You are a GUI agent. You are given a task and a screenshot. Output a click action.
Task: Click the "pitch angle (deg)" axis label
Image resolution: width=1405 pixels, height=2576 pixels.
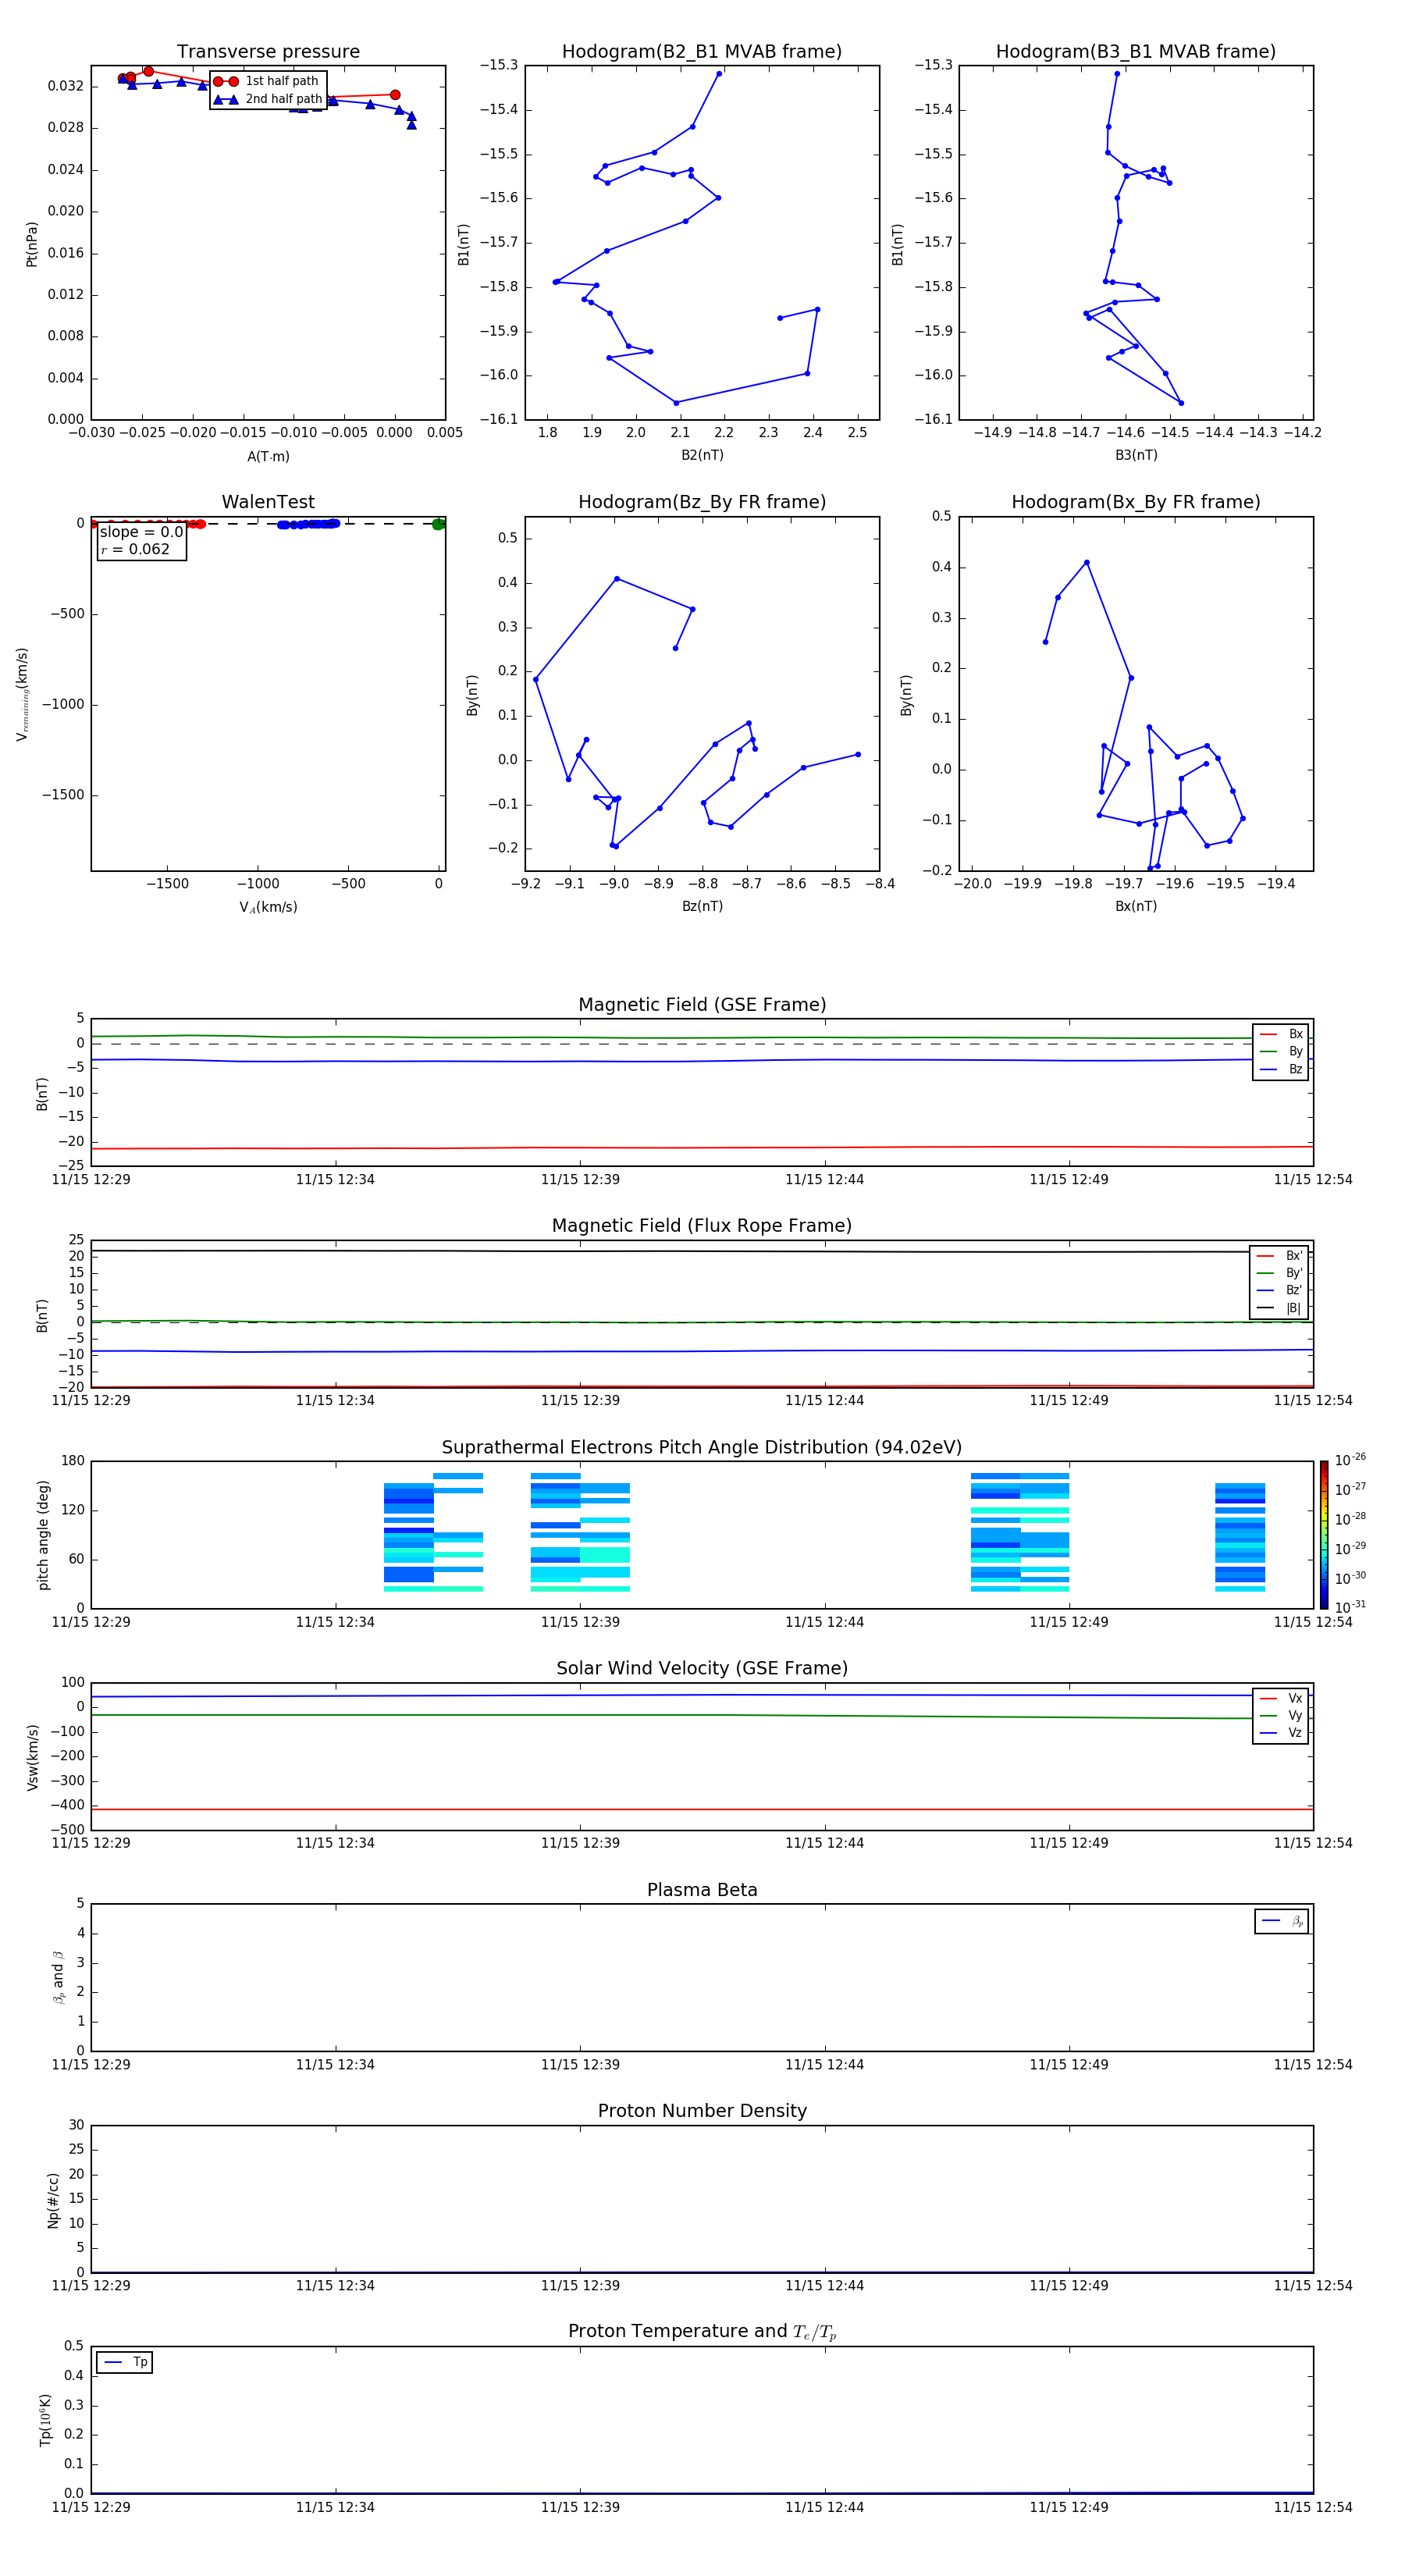pos(43,1535)
